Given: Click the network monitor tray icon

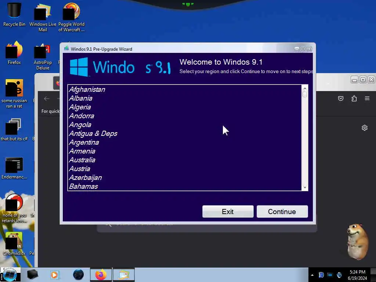Looking at the screenshot, I should 330,275.
